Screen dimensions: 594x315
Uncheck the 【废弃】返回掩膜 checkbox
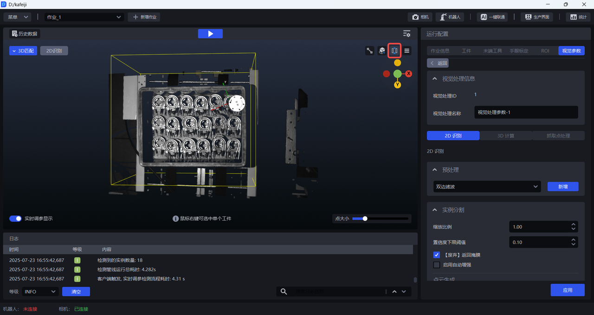[x=437, y=255]
